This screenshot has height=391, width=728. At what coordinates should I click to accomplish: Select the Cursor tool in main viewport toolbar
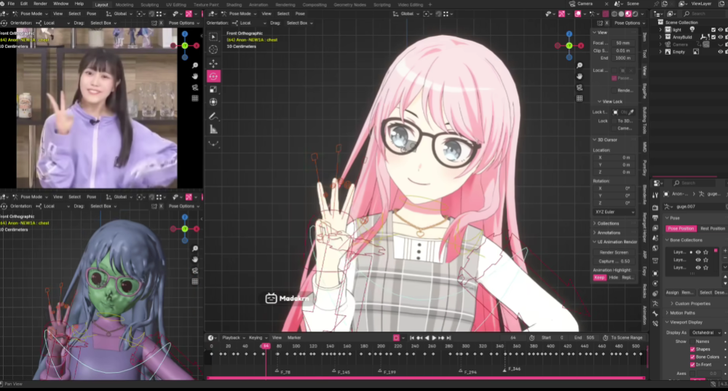coord(213,50)
